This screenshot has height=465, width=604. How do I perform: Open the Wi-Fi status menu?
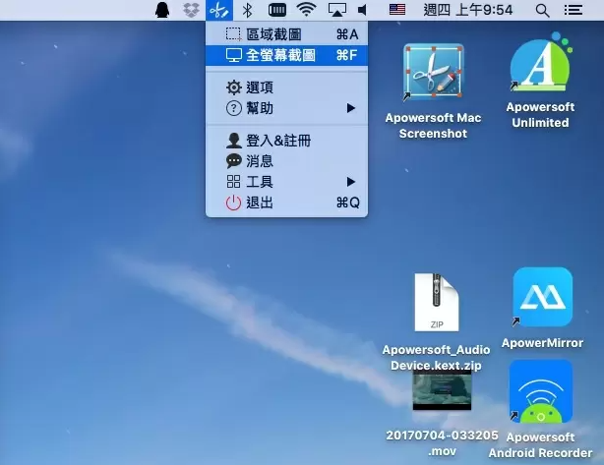coord(306,10)
